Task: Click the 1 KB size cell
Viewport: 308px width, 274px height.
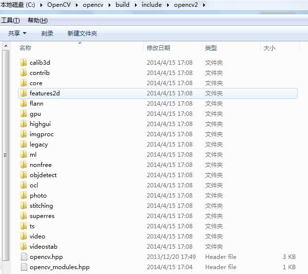Action: tap(289, 267)
